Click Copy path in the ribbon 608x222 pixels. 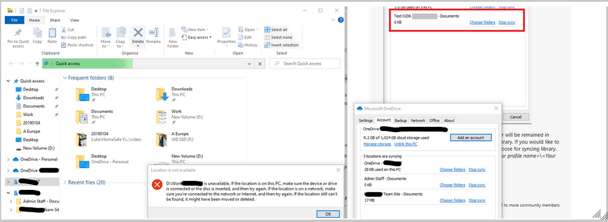point(73,37)
